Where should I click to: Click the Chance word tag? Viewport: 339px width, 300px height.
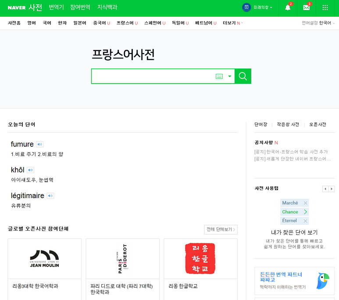290,212
